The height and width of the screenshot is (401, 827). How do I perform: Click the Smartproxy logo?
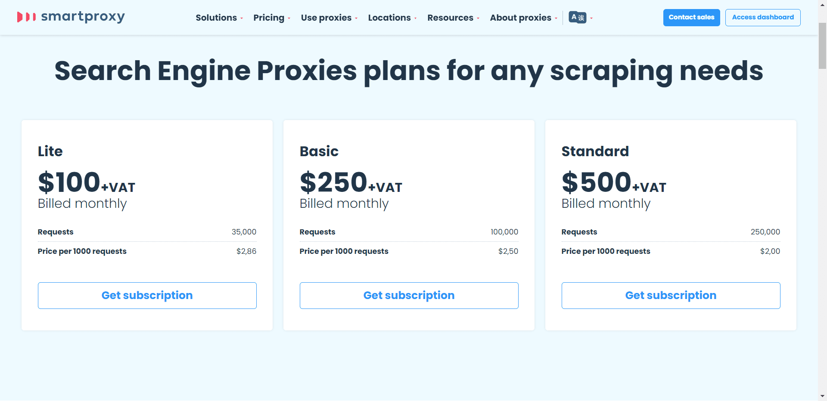coord(71,17)
